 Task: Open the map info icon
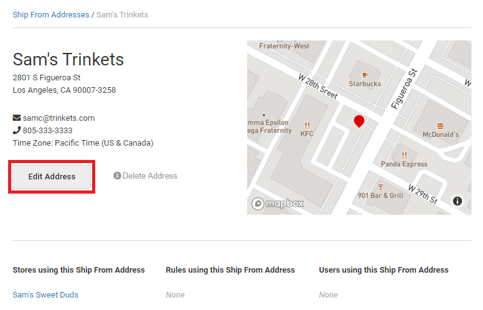(x=457, y=201)
